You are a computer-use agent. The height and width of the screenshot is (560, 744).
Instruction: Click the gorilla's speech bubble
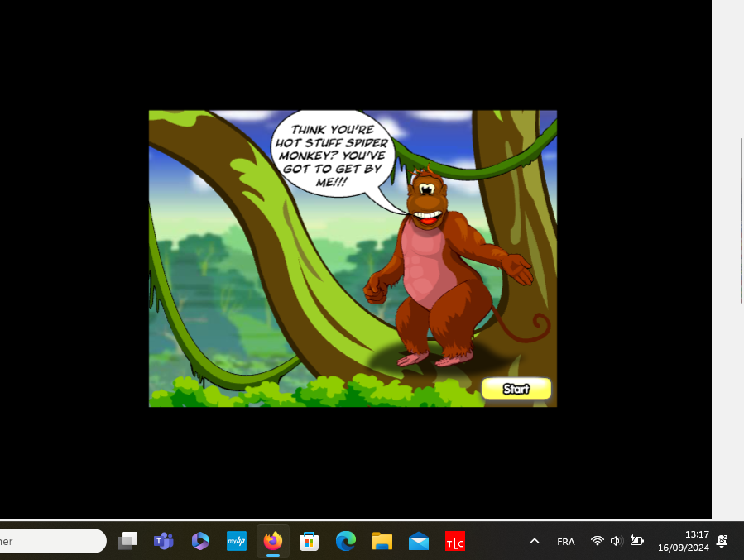pos(330,154)
